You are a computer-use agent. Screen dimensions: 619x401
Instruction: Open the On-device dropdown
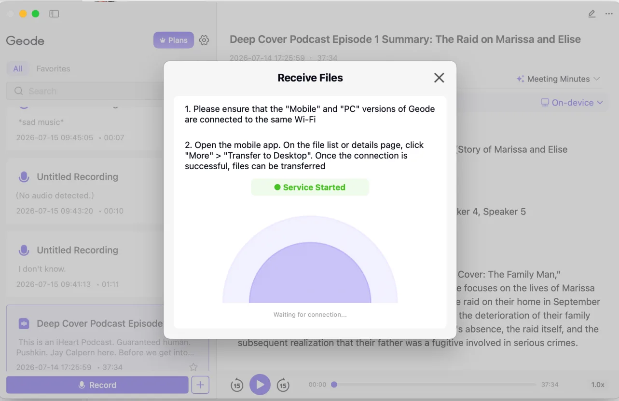coord(572,102)
